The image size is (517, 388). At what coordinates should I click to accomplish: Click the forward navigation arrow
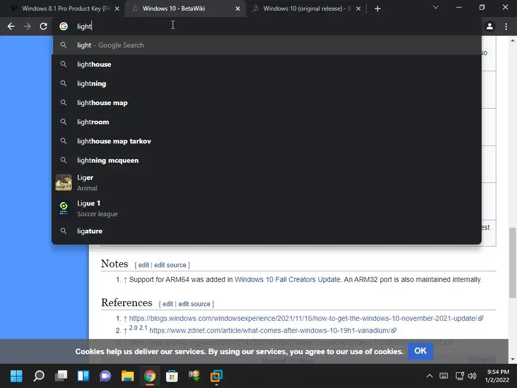27,26
